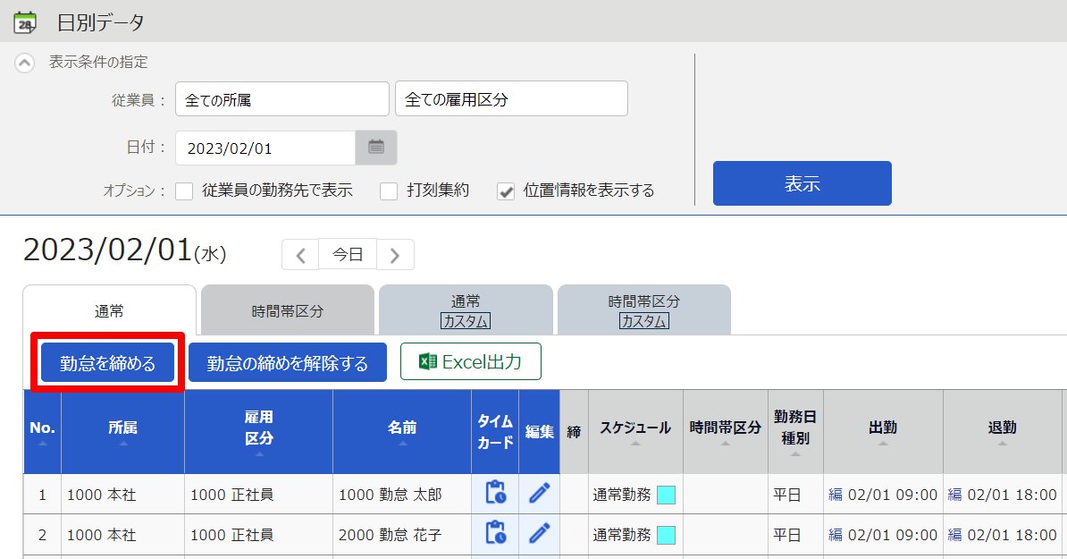This screenshot has width=1067, height=559.
Task: Open the date picker calendar icon
Action: [x=376, y=148]
